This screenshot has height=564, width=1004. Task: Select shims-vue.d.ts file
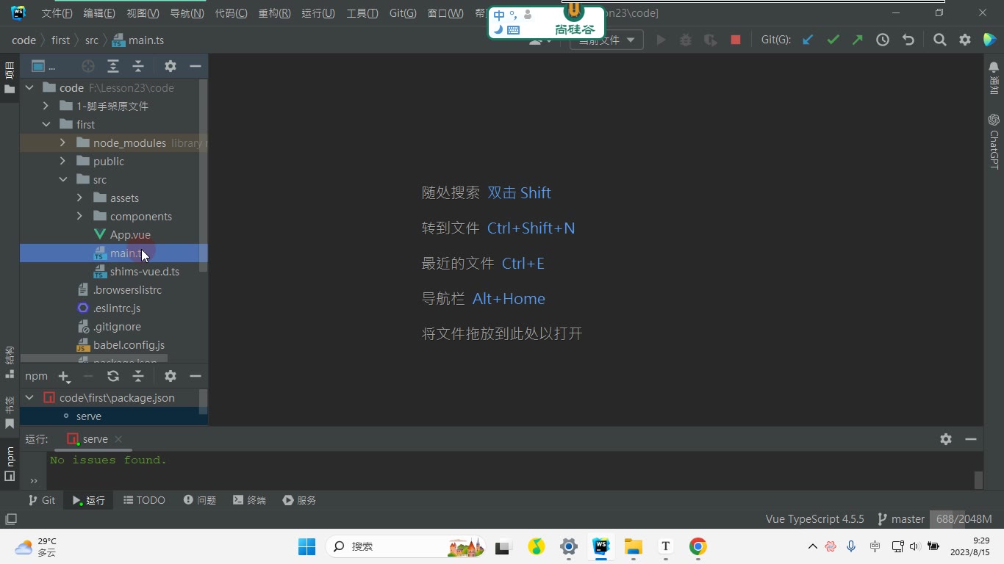click(145, 272)
